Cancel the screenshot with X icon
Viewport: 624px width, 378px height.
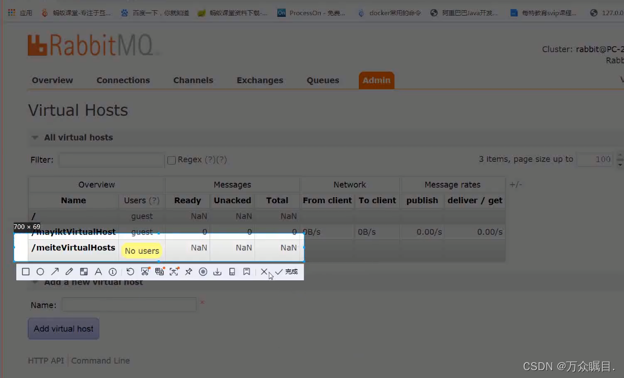[264, 271]
